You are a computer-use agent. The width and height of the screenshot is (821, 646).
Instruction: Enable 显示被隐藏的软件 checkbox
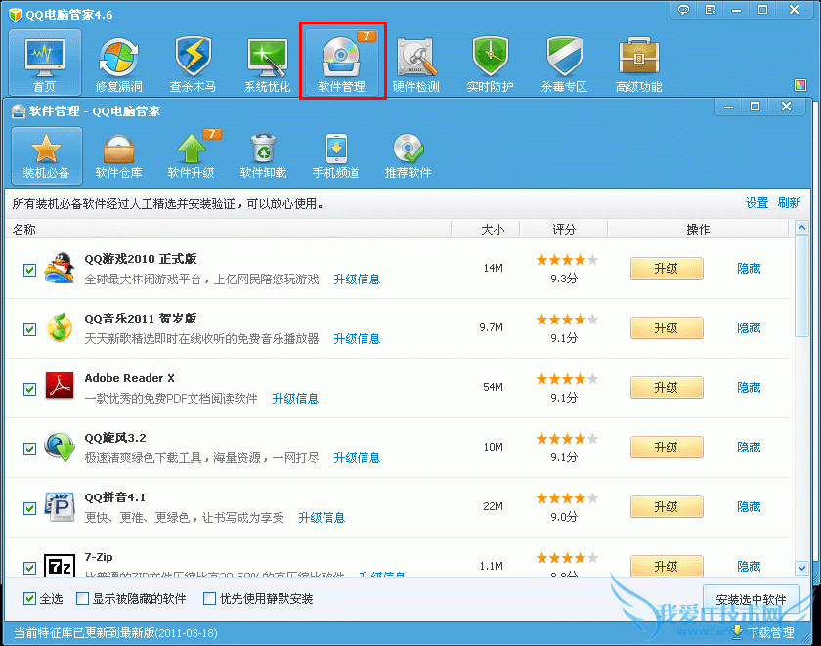click(82, 598)
